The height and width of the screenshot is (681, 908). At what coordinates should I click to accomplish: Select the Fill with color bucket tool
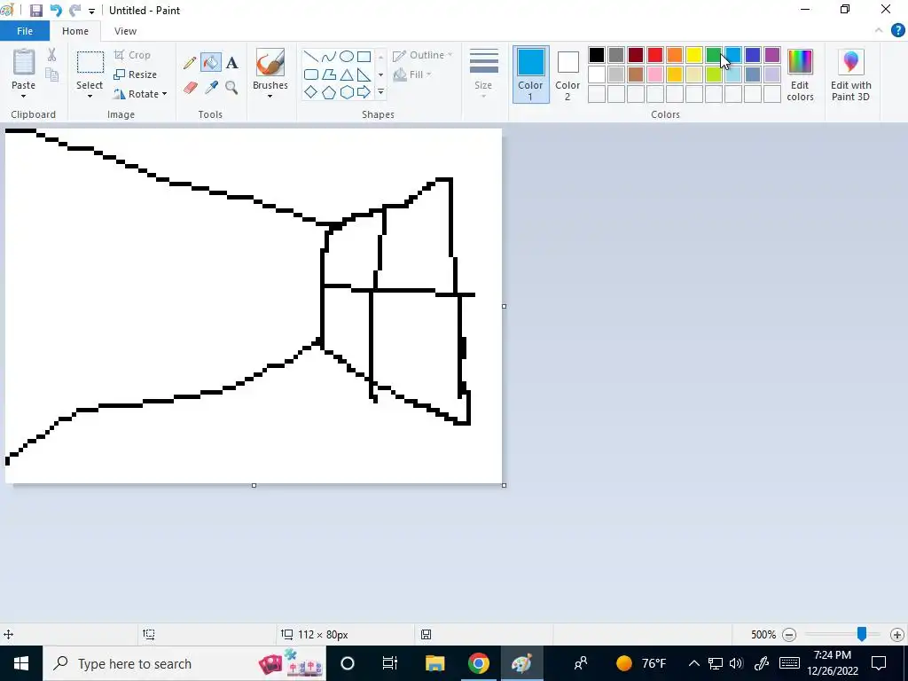(x=211, y=63)
